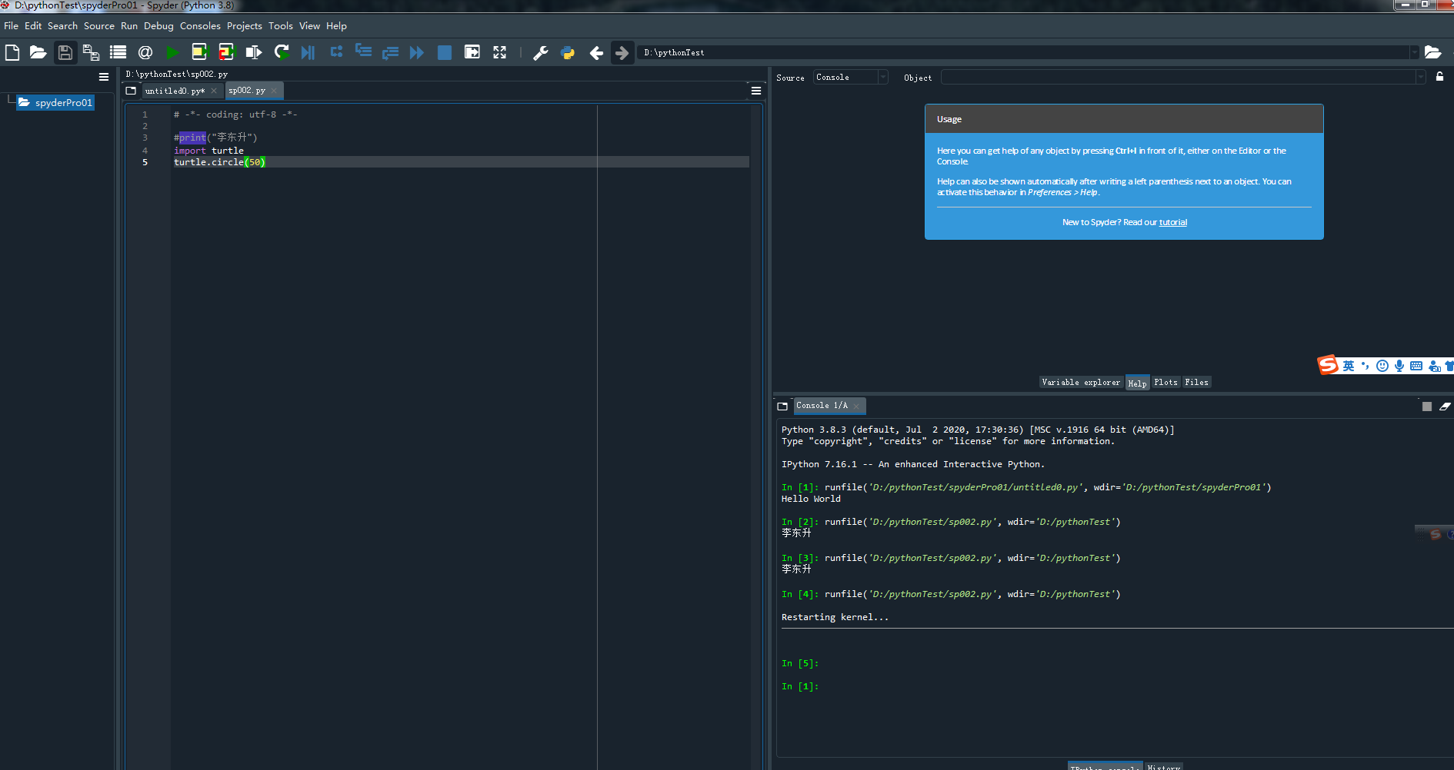Image resolution: width=1454 pixels, height=770 pixels.
Task: Save the current file
Action: coord(65,52)
